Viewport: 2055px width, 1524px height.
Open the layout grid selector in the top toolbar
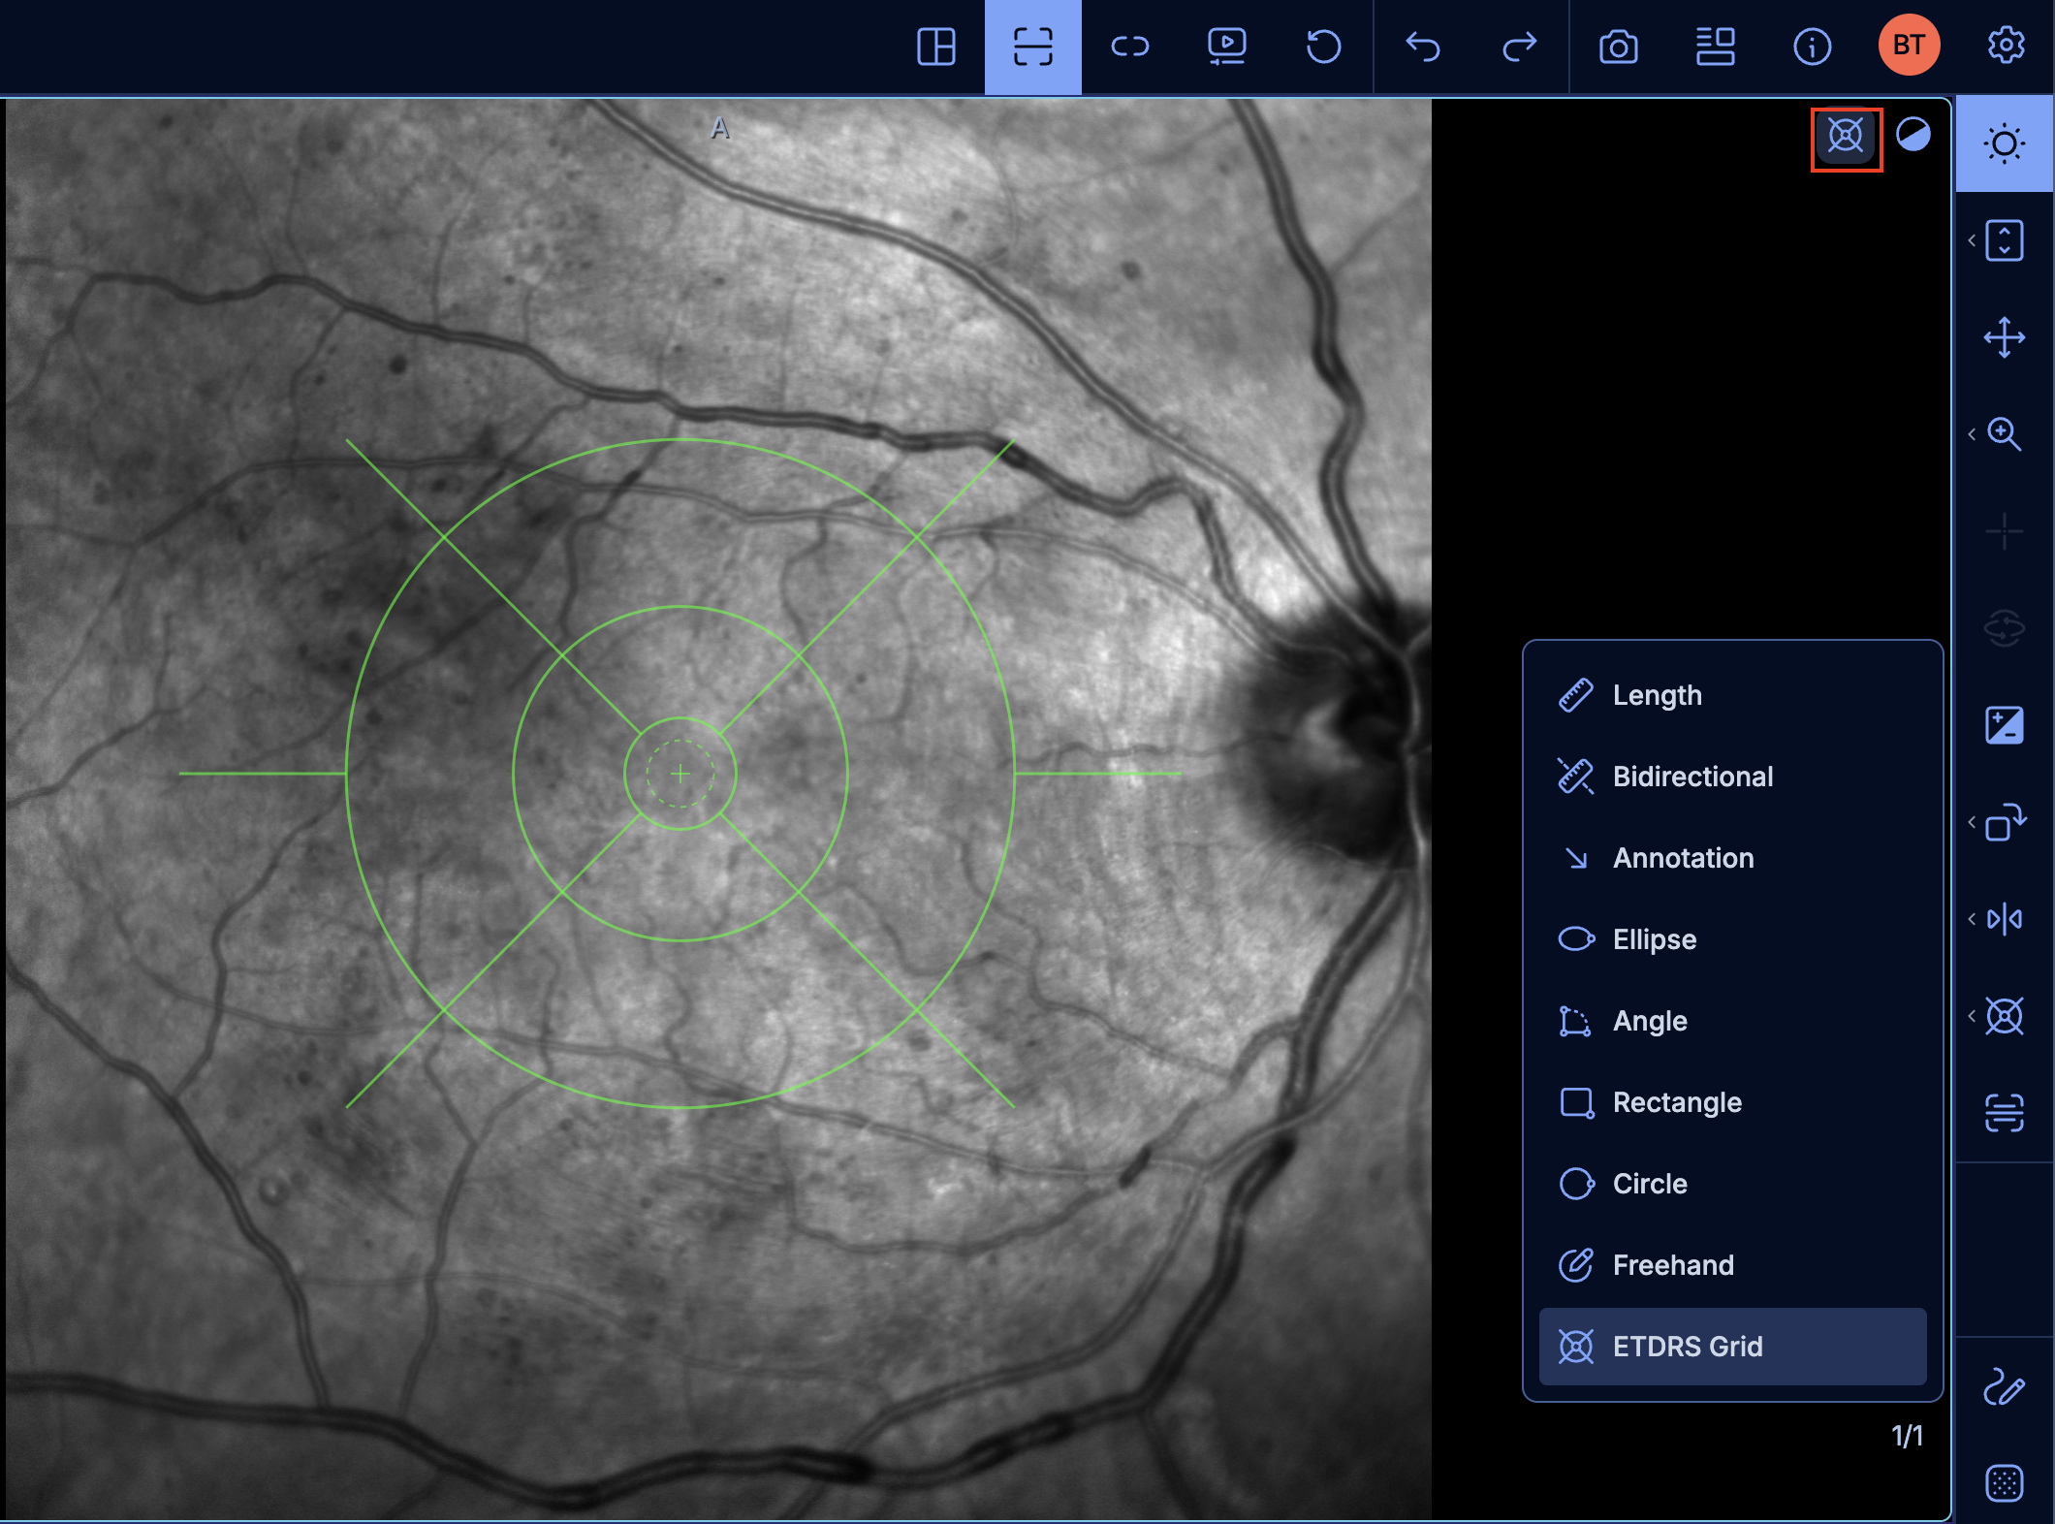pos(936,47)
